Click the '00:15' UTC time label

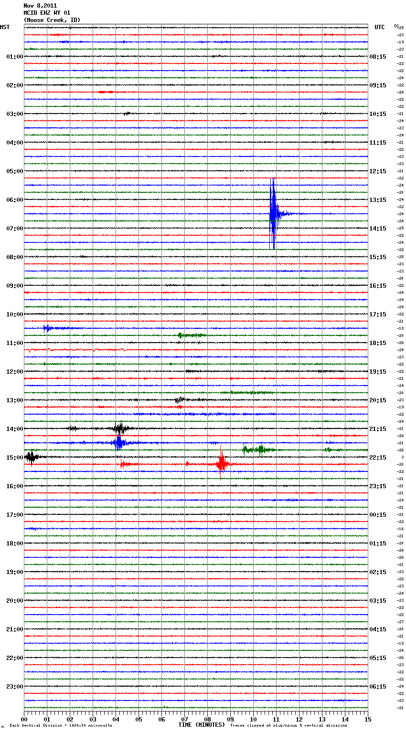point(378,515)
